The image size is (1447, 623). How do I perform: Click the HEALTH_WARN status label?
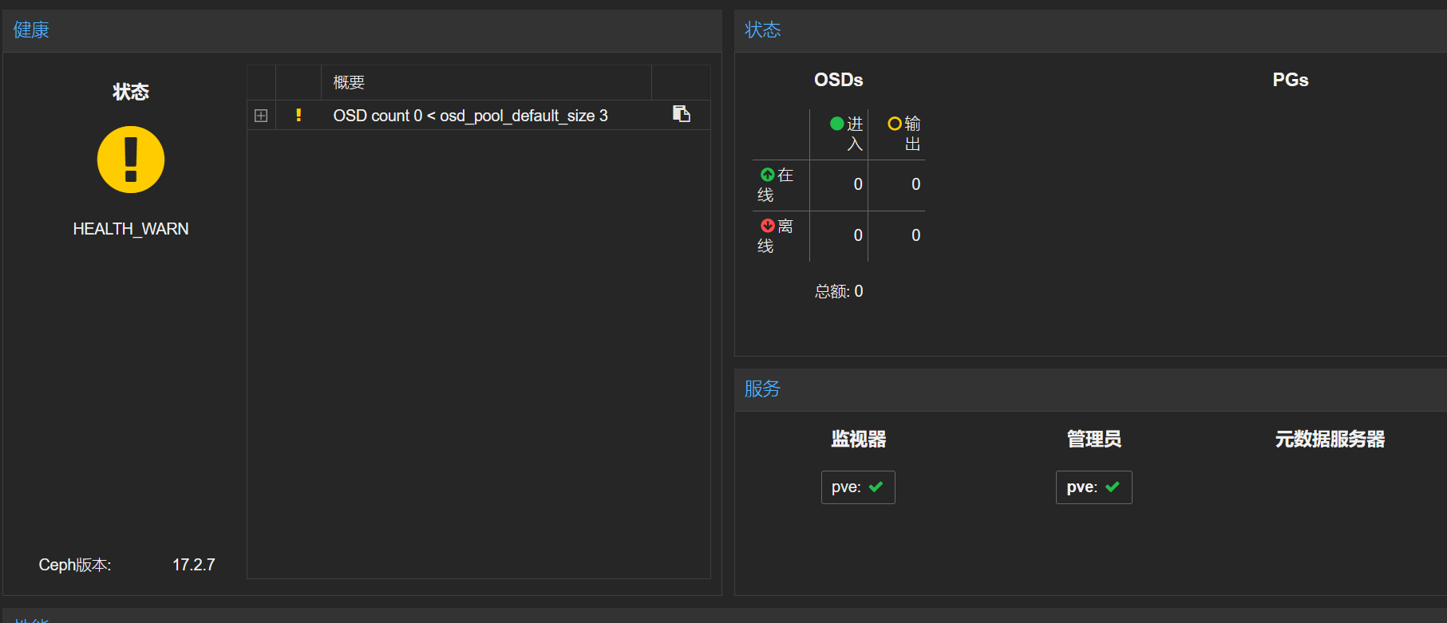pyautogui.click(x=131, y=229)
